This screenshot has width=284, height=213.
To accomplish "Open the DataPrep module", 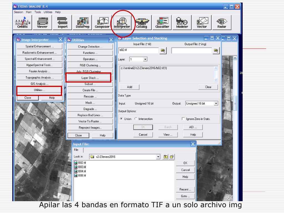I will click(x=83, y=22).
